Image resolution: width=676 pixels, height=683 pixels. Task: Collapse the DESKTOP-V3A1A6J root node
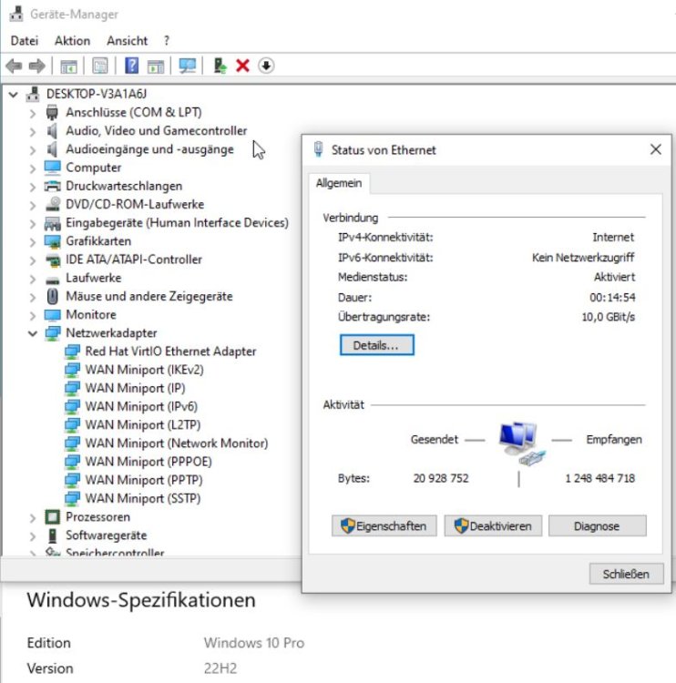click(14, 94)
